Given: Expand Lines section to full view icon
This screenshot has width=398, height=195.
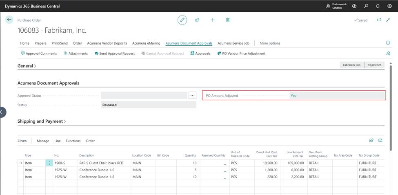Looking at the screenshot, I should point(380,140).
